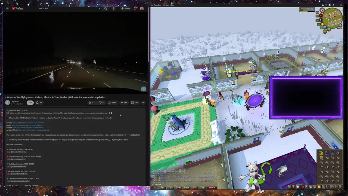Screen dimensions: 348x196
Task: Open the Spotify podcast link
Action: (x=28, y=123)
